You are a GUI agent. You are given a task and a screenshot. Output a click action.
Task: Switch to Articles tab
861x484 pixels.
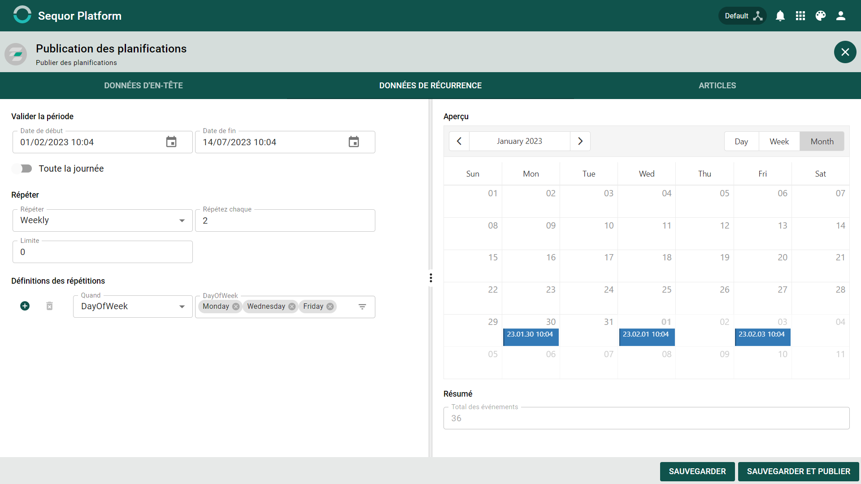click(717, 86)
